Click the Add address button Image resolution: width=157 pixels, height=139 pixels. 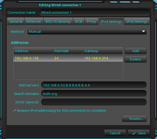coord(135,51)
